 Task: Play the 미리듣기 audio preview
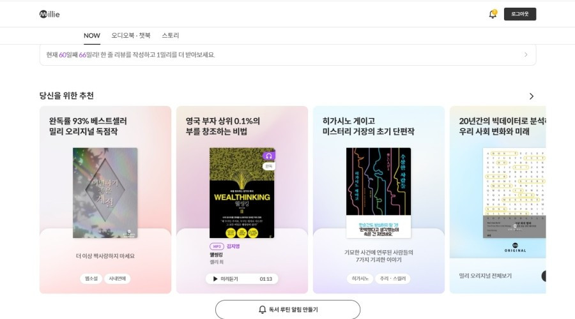click(x=241, y=279)
